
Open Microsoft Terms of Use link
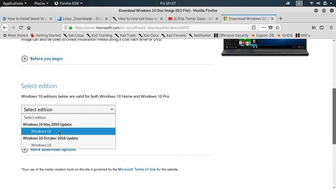[x=136, y=169]
